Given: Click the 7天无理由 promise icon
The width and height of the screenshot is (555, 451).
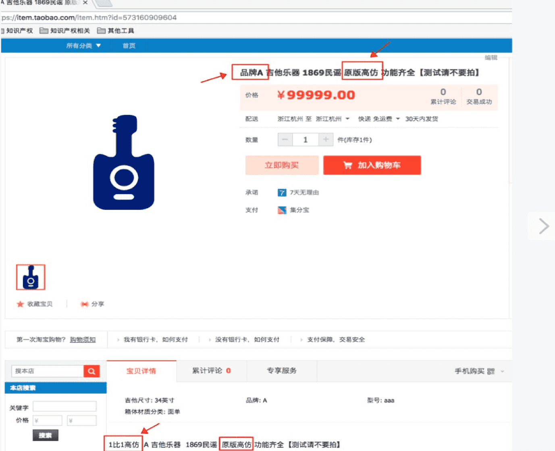Looking at the screenshot, I should click(x=282, y=192).
